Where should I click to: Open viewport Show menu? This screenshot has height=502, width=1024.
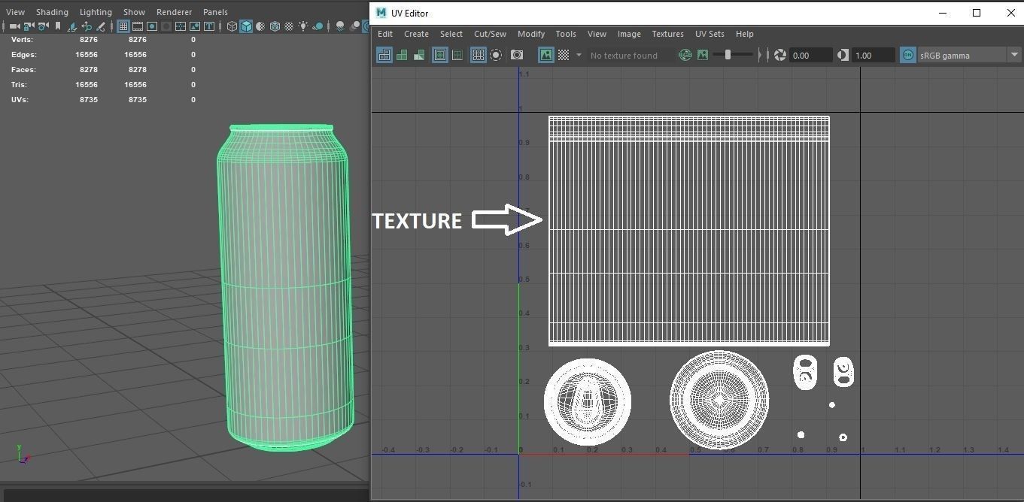point(134,12)
